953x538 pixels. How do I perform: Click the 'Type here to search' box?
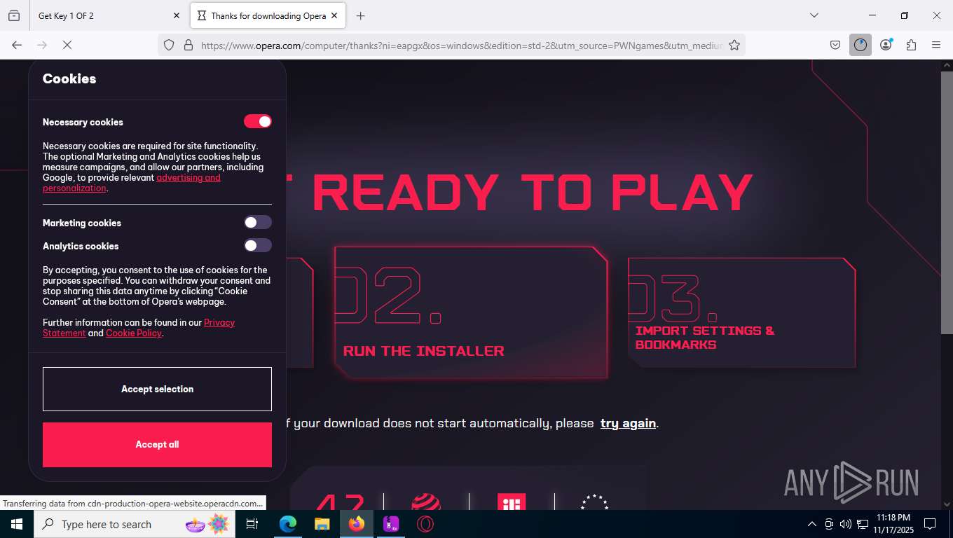135,524
